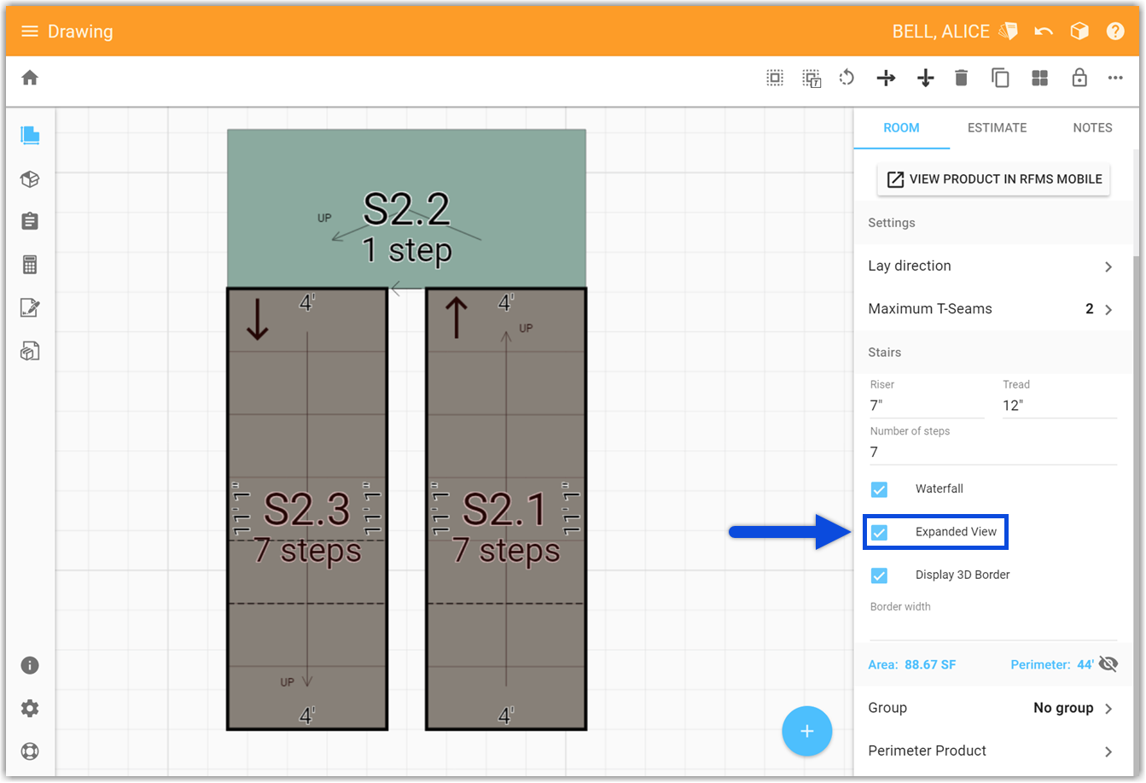Select the S2.1 stair section
Screen dimensions: 1146x783
[506, 509]
